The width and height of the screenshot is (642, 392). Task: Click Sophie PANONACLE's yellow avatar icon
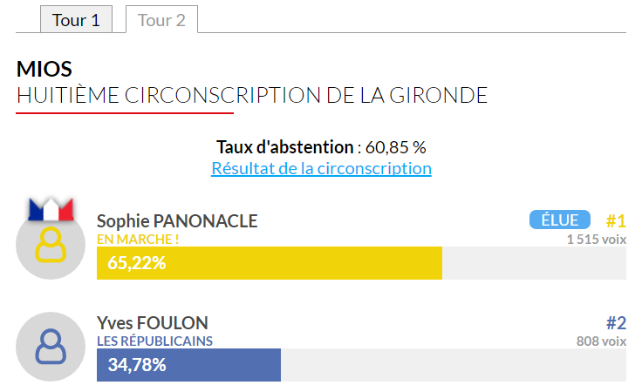(x=51, y=245)
